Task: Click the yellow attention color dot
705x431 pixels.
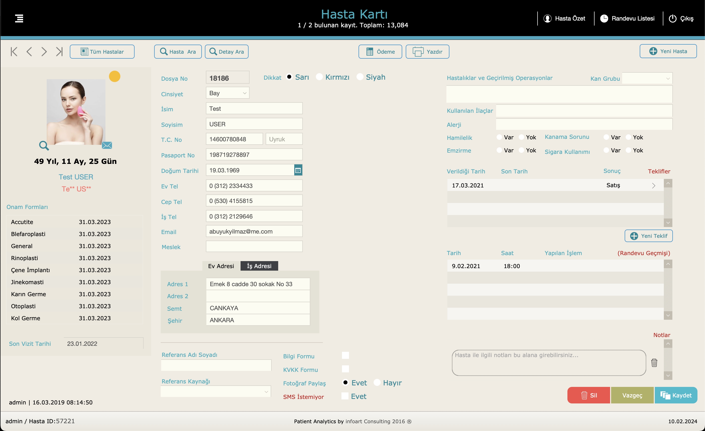Action: tap(114, 76)
